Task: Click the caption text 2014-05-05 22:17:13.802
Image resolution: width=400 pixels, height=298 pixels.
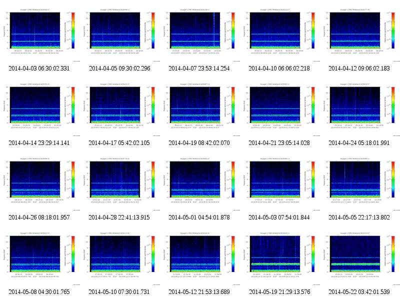Action: click(359, 217)
